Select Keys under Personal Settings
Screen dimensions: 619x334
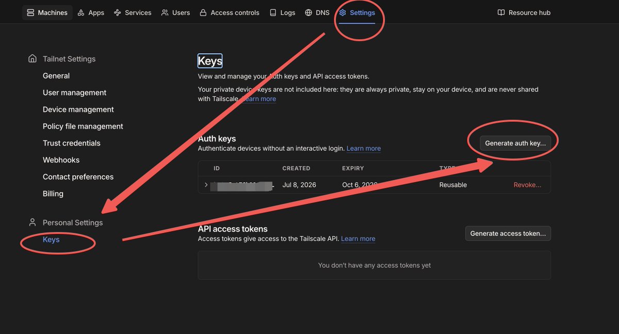[x=51, y=240]
